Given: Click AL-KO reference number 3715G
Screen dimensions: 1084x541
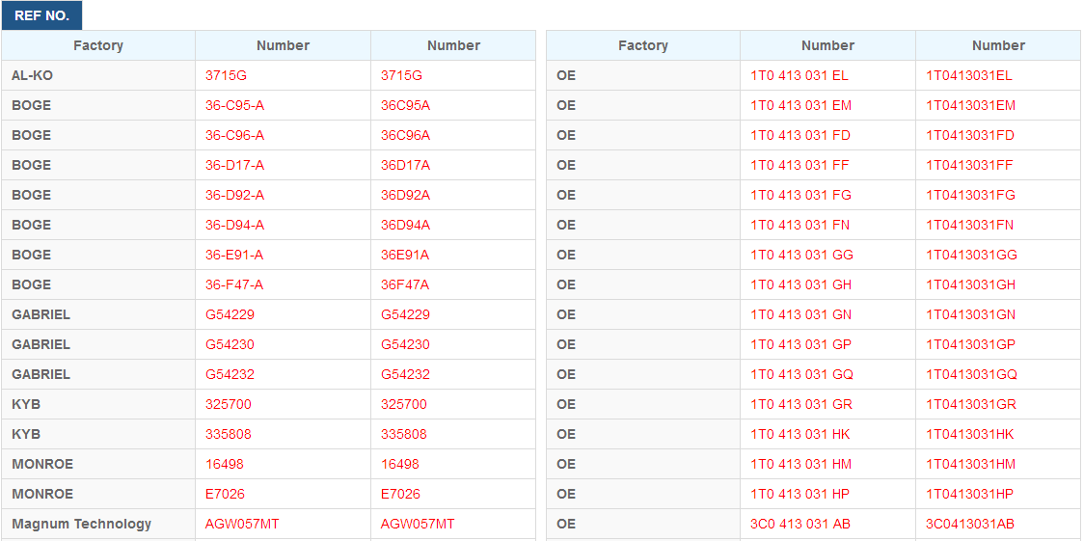Looking at the screenshot, I should [x=226, y=76].
